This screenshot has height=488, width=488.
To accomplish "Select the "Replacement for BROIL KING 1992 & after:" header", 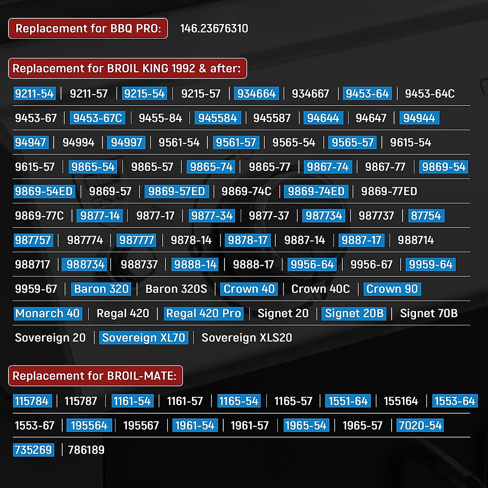I will (127, 68).
